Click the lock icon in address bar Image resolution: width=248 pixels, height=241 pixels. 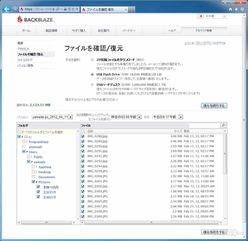[65, 9]
